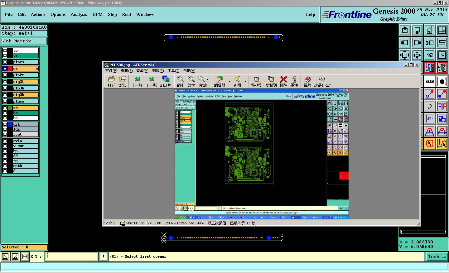Screen dimensions: 449x273
Task: Select the ruler measure tool icon
Action: (x=430, y=81)
